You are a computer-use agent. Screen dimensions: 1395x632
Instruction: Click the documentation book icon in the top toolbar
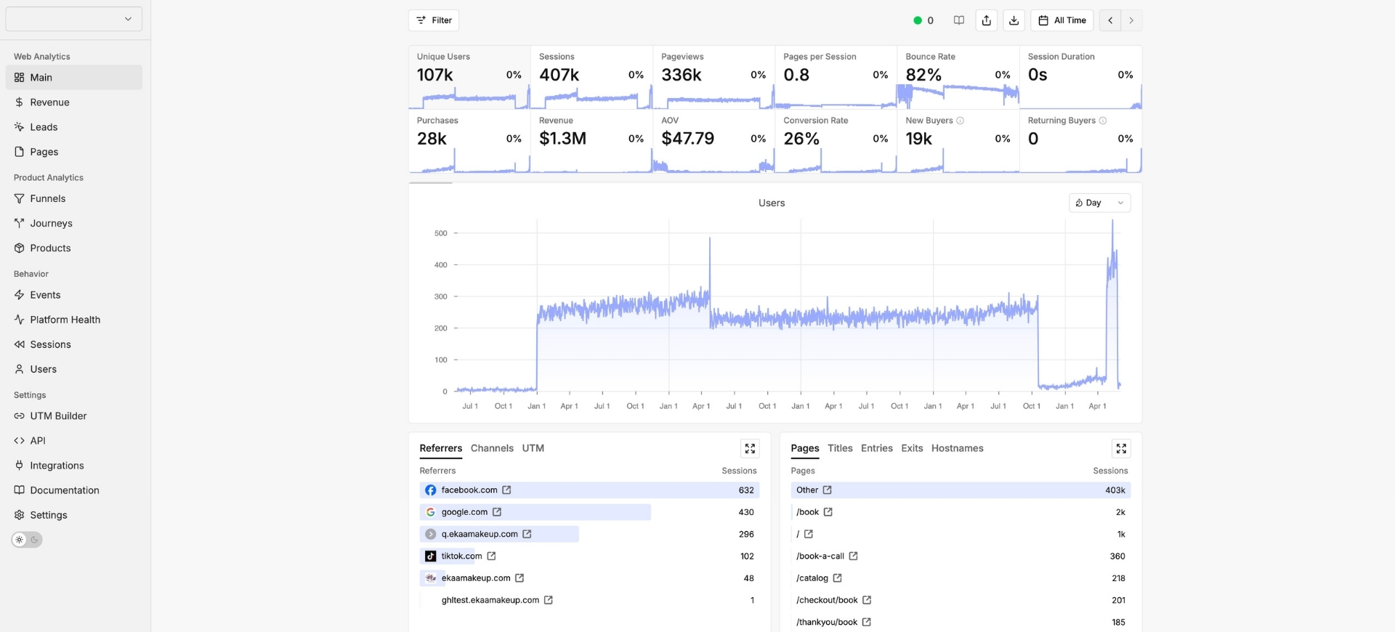(x=959, y=20)
